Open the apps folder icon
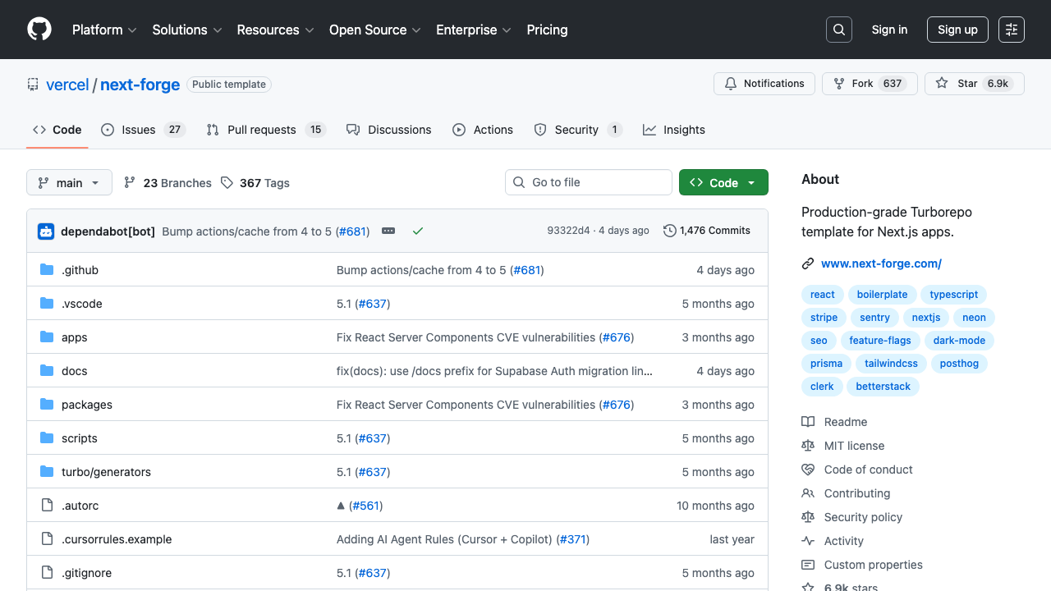This screenshot has height=591, width=1051. [x=47, y=337]
